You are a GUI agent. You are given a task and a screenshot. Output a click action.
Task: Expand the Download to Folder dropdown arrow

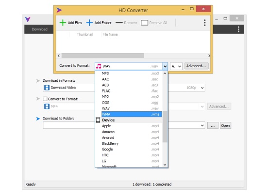tap(202, 126)
